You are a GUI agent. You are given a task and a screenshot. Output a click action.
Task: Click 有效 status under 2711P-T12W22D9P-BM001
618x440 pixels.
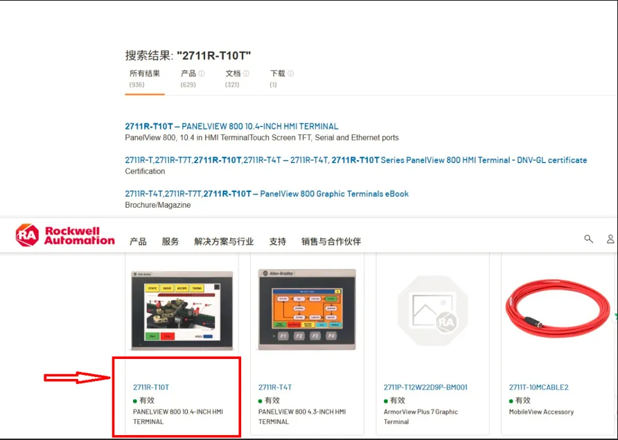pos(394,401)
